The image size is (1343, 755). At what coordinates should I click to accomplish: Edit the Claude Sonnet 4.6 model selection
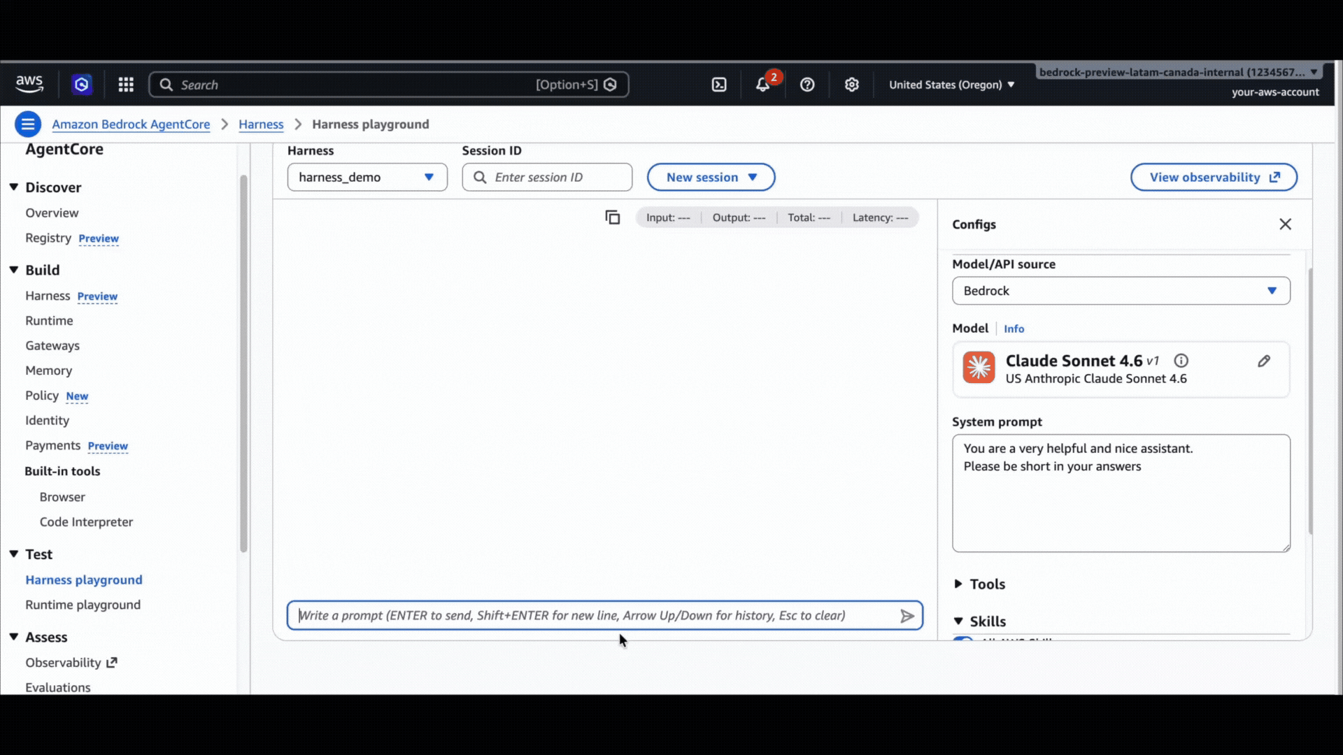click(x=1264, y=361)
